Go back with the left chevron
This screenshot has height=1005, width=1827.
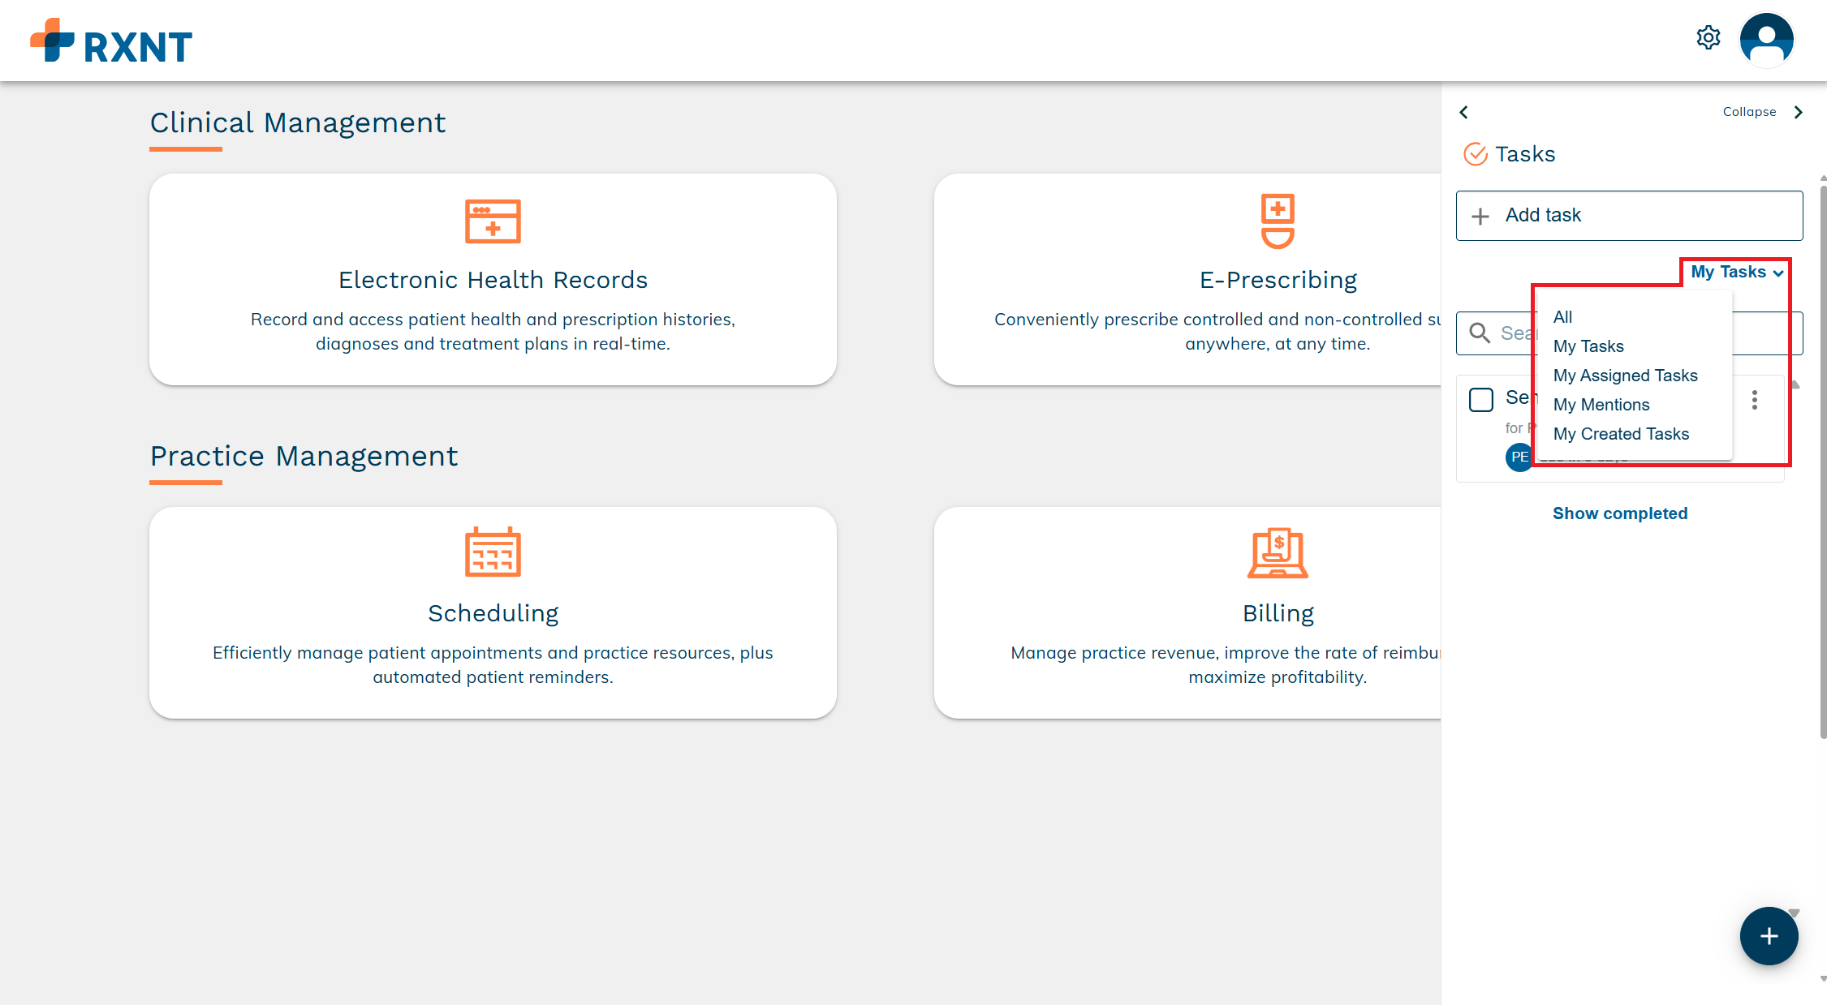coord(1464,112)
